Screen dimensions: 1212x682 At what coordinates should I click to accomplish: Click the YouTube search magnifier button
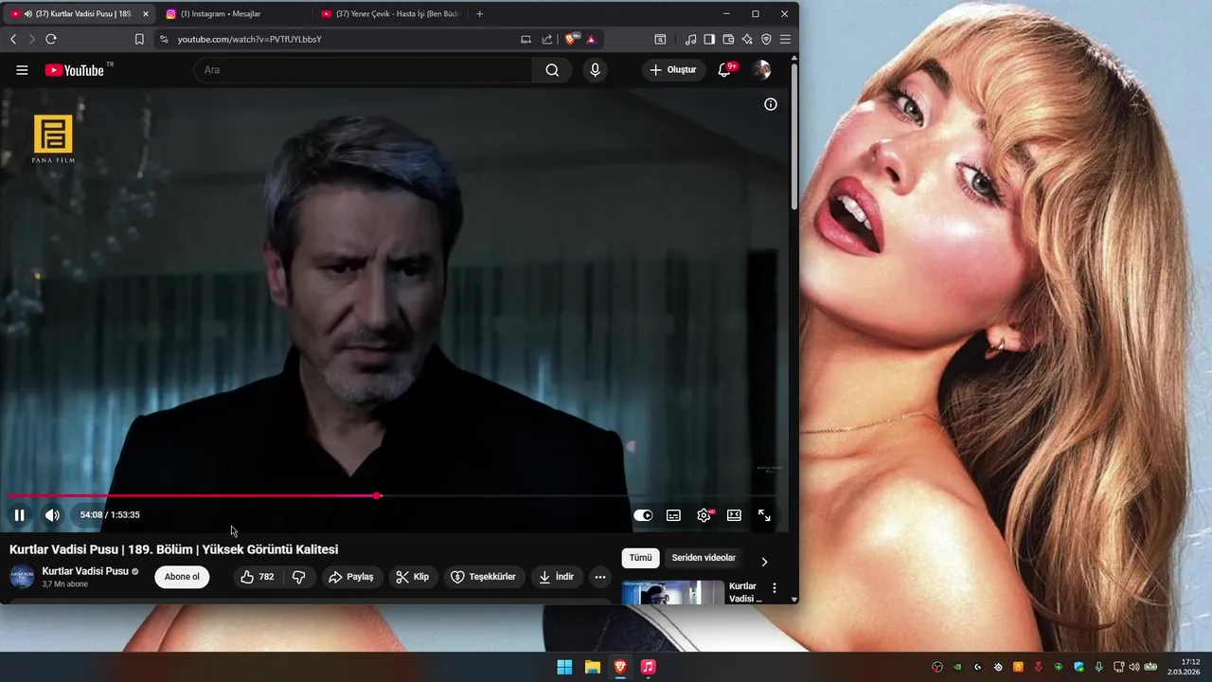pos(552,70)
